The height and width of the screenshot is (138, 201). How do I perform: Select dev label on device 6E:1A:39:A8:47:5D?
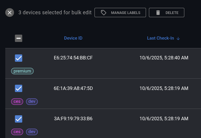click(x=32, y=101)
